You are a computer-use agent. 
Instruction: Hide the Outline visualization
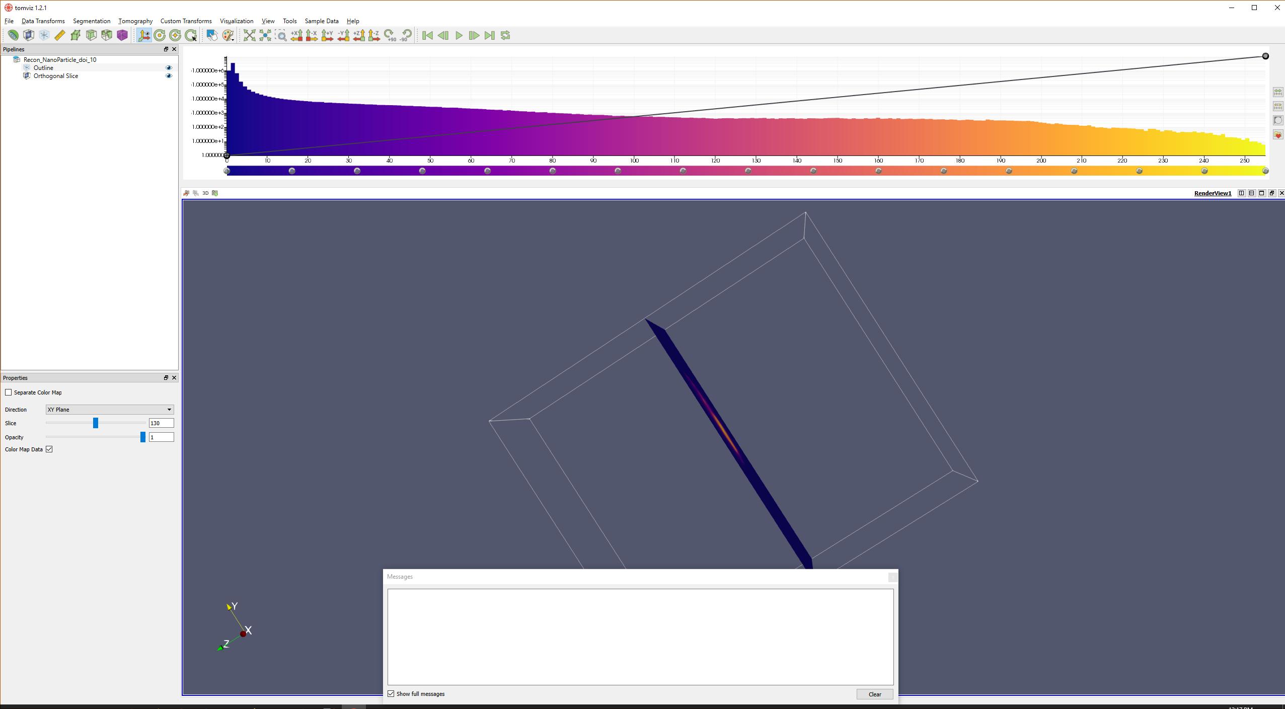(169, 67)
